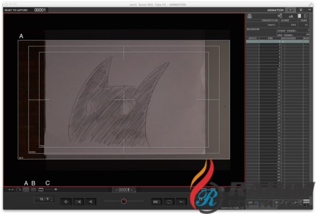Click the print X-sheet icon
Screen dimensions: 316x214
(250, 16)
